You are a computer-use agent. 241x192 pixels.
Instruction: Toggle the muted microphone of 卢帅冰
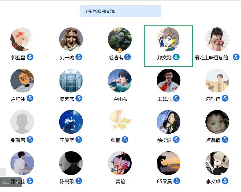[30, 98]
